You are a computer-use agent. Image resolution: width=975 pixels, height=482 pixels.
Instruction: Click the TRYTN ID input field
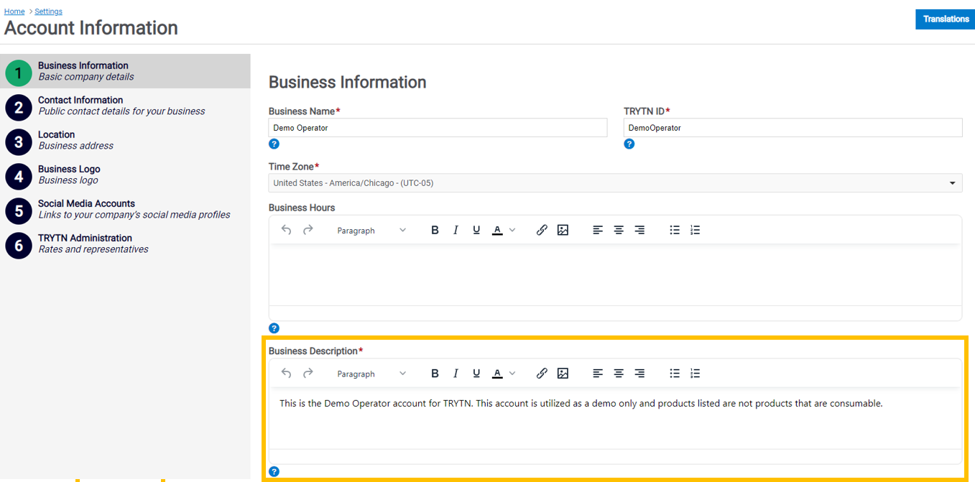tap(793, 128)
